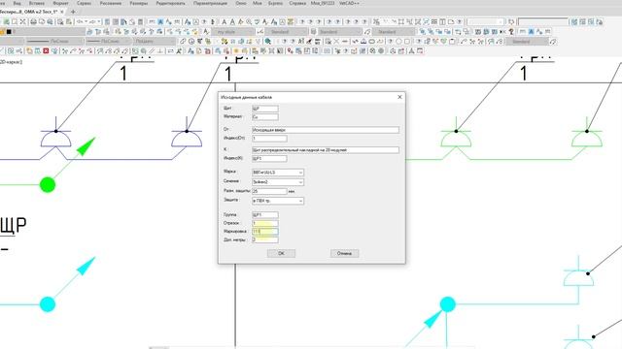
Task: Click the link chain icon in the third toolbar row
Action: pyautogui.click(x=183, y=41)
